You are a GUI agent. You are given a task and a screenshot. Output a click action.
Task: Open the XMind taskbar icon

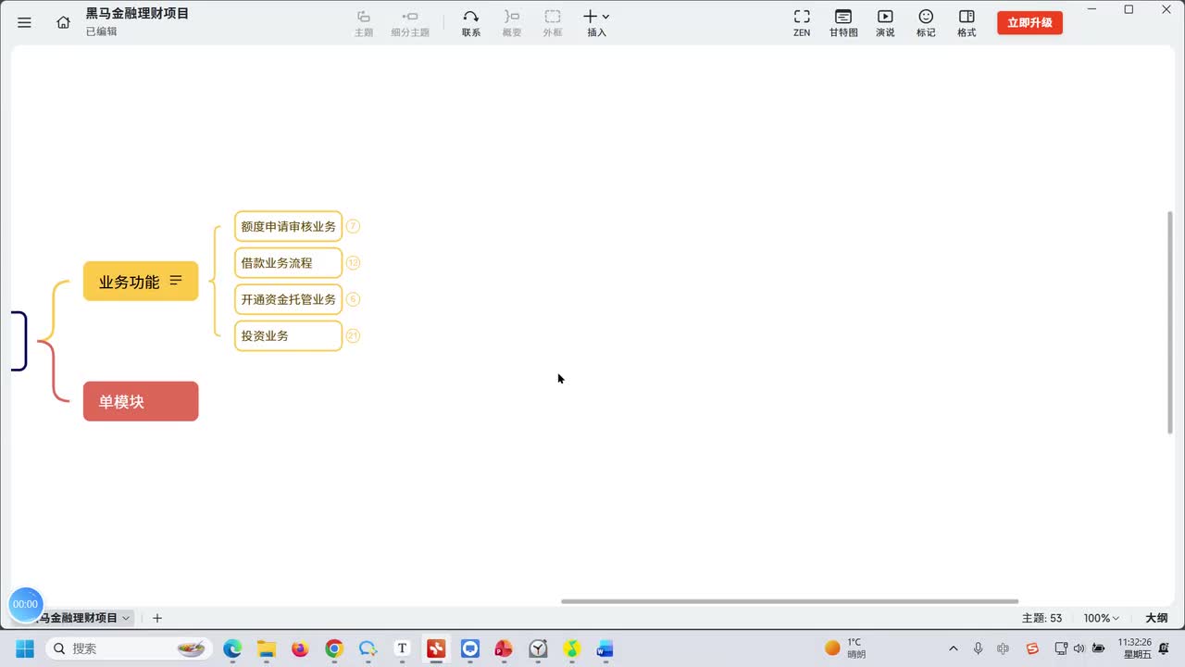click(x=436, y=648)
